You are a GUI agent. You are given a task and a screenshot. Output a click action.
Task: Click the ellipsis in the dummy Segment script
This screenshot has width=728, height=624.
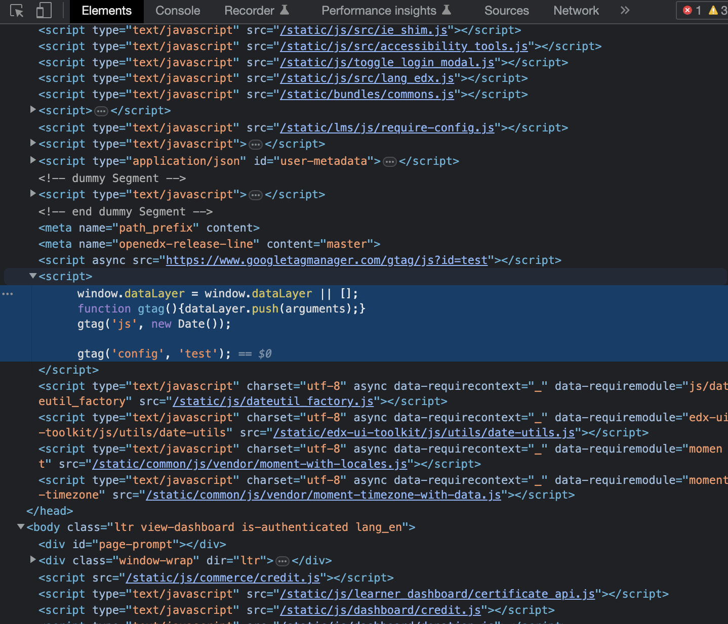coord(256,194)
